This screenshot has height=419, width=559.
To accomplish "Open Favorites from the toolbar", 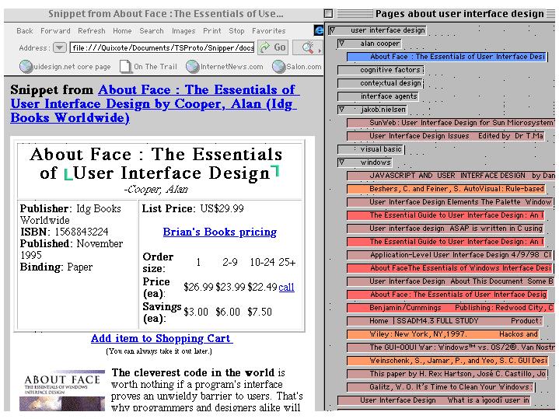I will [269, 31].
